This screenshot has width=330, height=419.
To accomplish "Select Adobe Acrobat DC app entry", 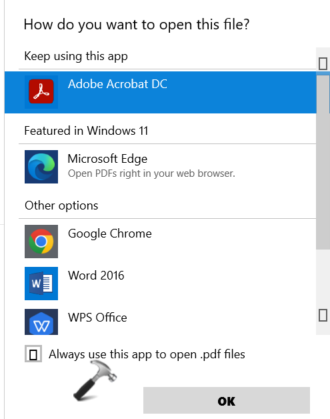I will (x=160, y=92).
